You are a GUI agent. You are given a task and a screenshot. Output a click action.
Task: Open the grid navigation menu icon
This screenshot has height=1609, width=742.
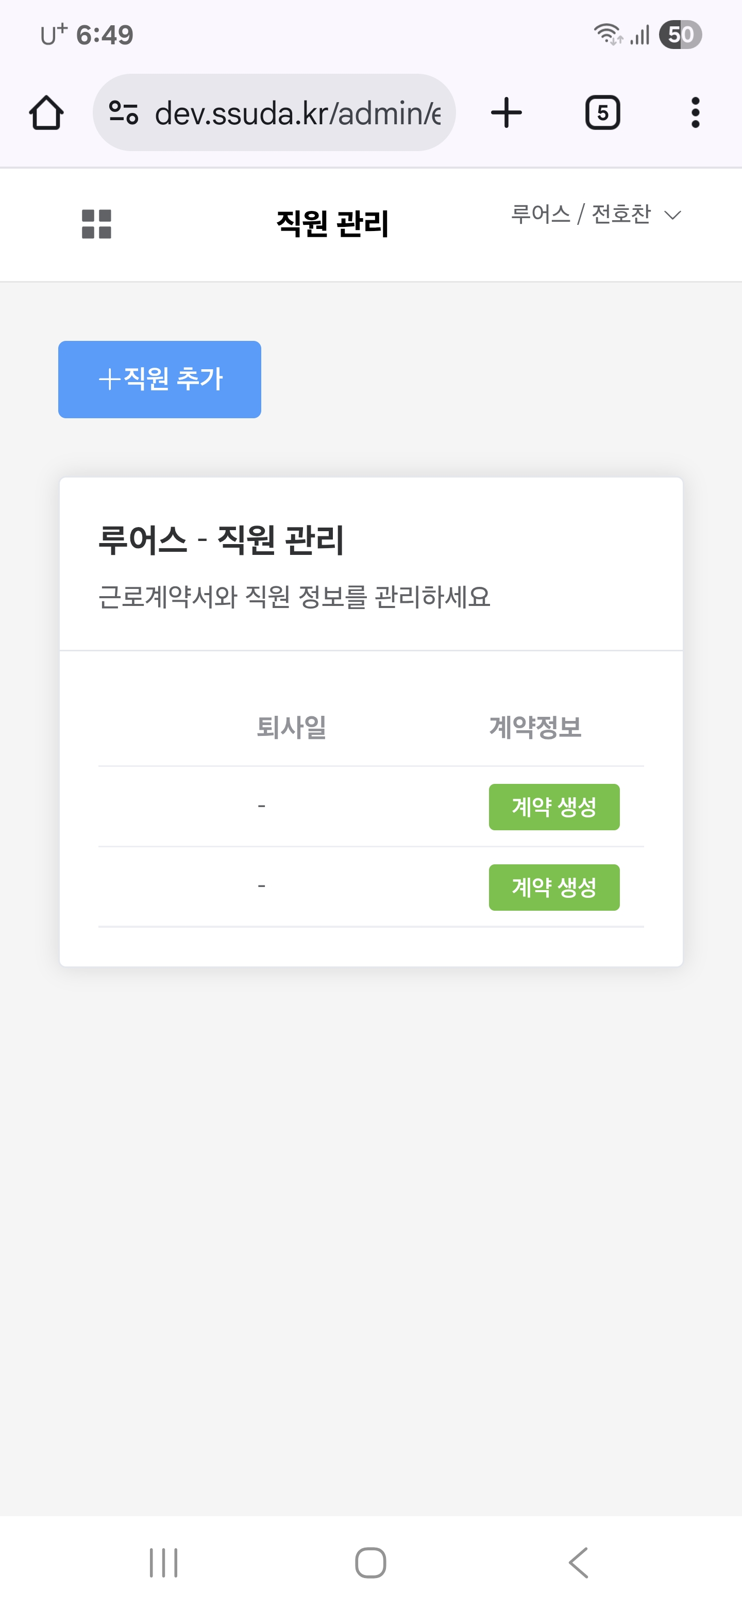pyautogui.click(x=97, y=224)
